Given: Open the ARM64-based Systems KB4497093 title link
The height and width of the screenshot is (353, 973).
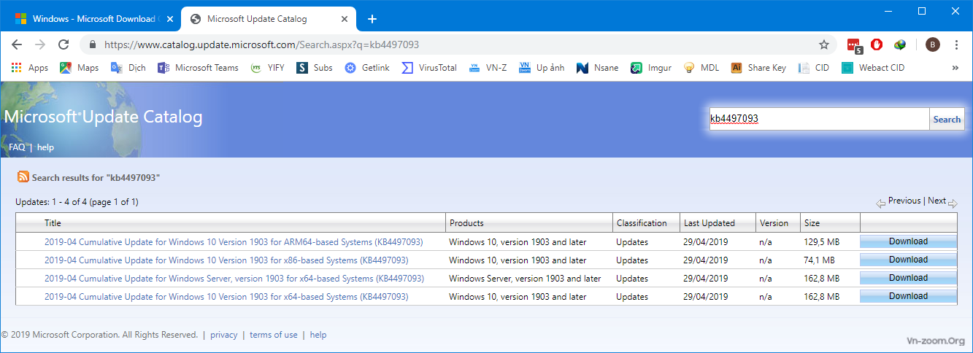Looking at the screenshot, I should 234,242.
